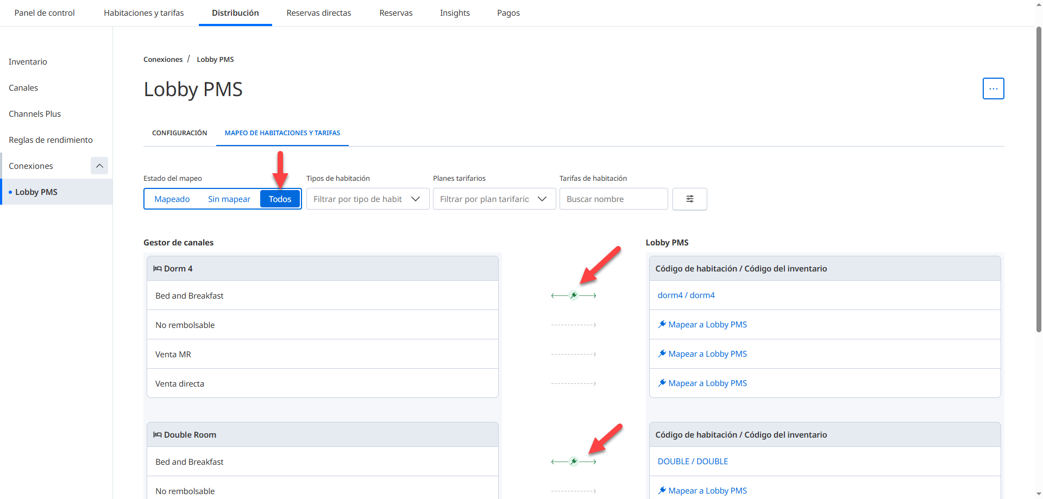The height and width of the screenshot is (499, 1043).
Task: Open the DOUBLE / DOUBLE mapping link
Action: (693, 462)
